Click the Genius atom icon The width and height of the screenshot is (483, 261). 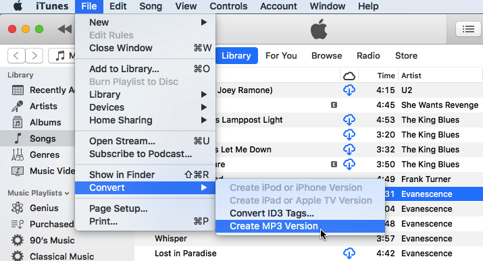18,208
